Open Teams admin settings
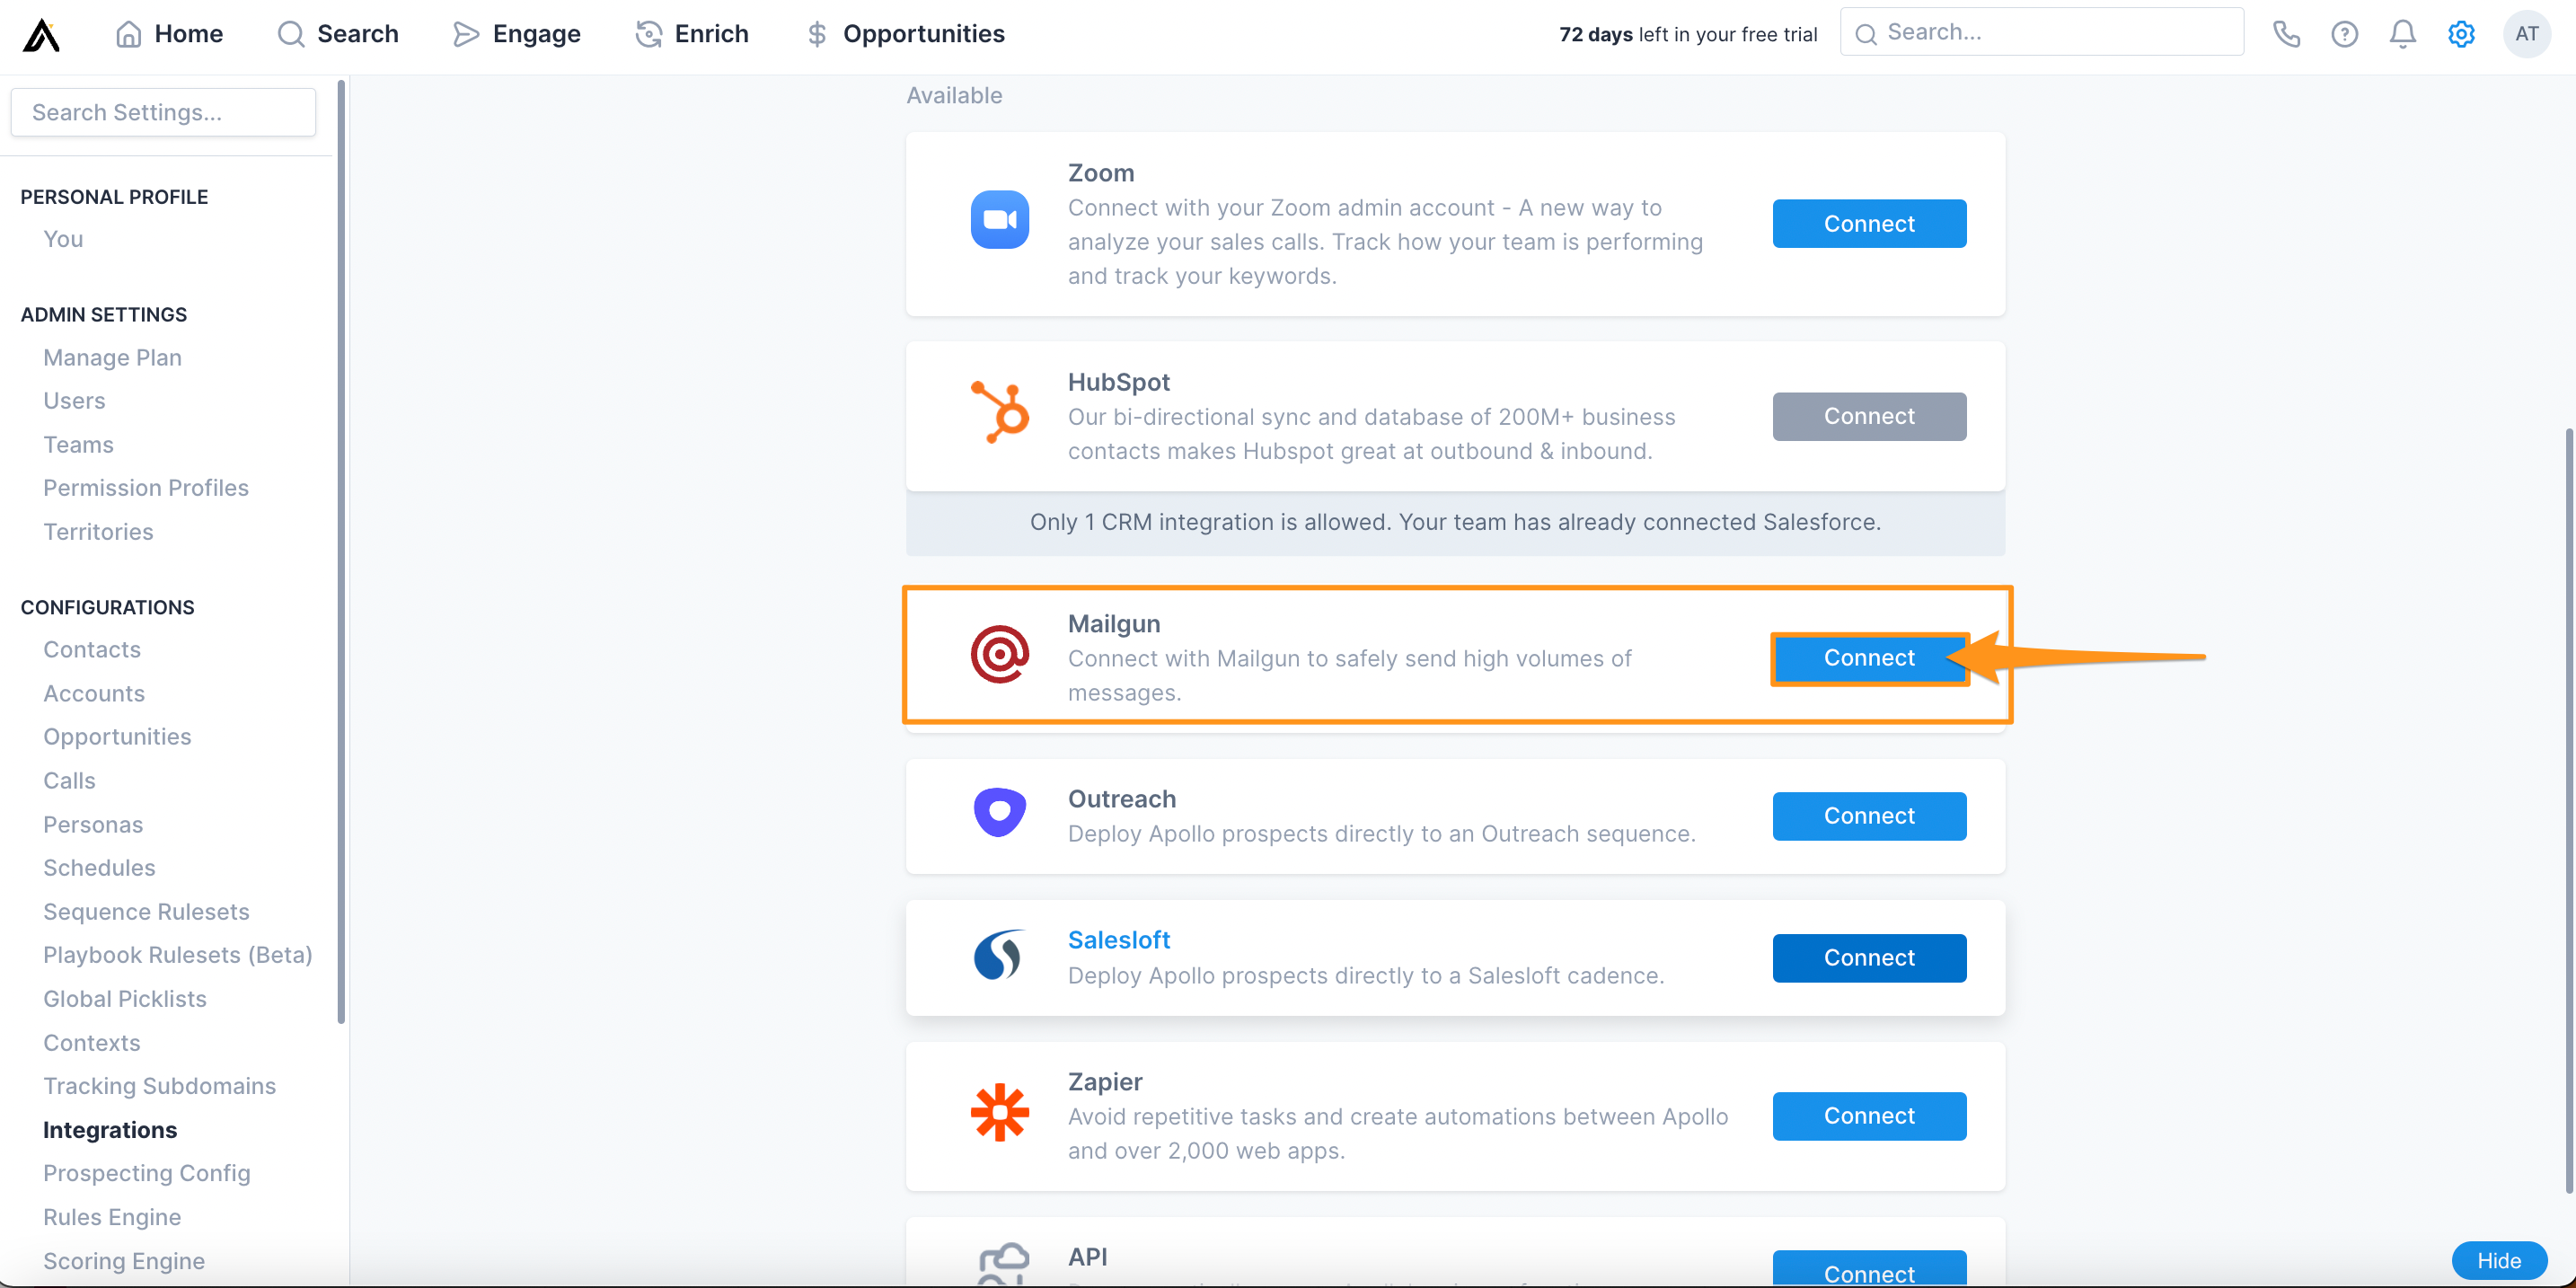 pyautogui.click(x=78, y=444)
